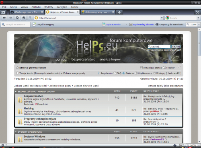The width and height of the screenshot is (201, 148).
Task: Open the analiza logów header link
Action: coord(110,59)
